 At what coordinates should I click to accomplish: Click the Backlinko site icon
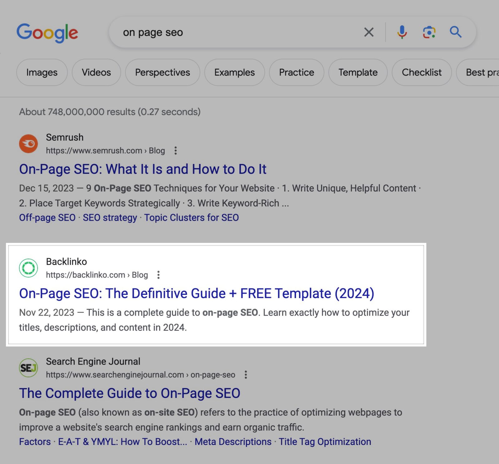pyautogui.click(x=28, y=268)
